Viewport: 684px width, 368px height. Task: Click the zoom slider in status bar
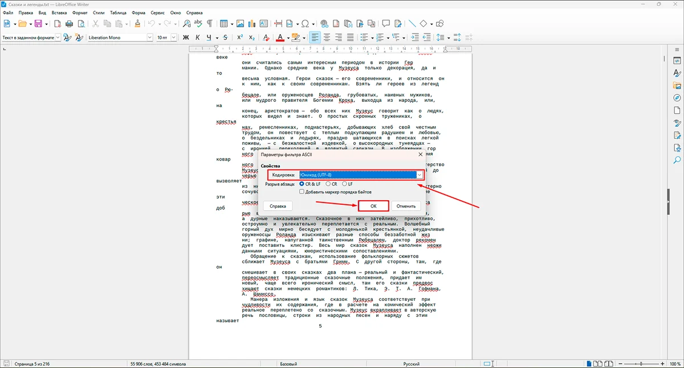[x=640, y=363]
